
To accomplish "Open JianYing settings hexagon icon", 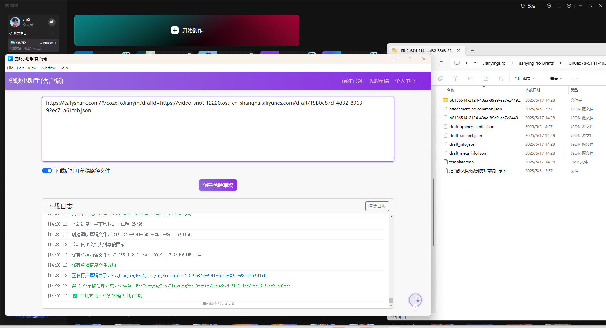I will [569, 6].
